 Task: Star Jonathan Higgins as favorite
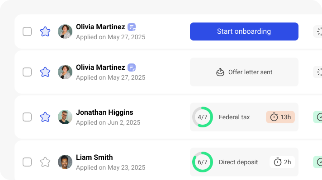(45, 117)
